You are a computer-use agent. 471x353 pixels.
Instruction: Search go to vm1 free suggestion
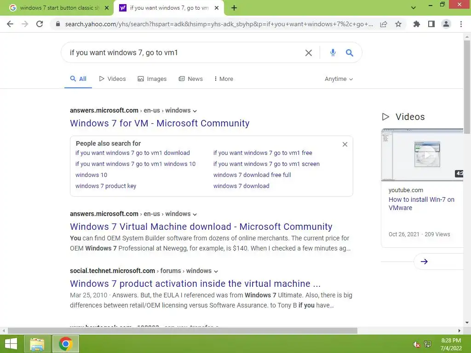[263, 153]
